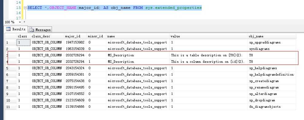
Task: Click the class column header
Action: tap(23, 36)
